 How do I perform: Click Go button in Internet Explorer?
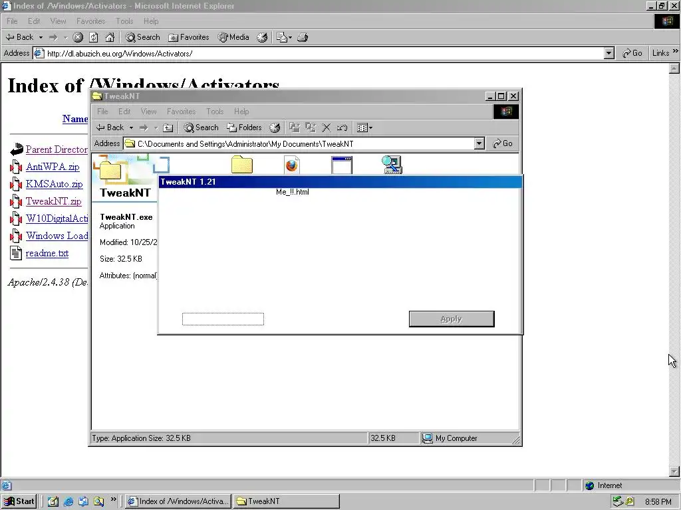click(x=632, y=53)
